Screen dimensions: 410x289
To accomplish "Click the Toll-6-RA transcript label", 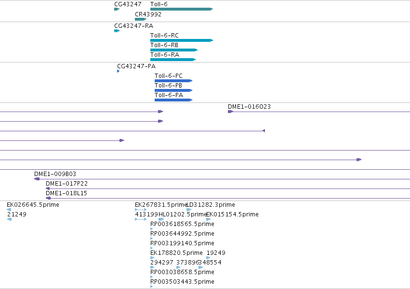I will [165, 55].
